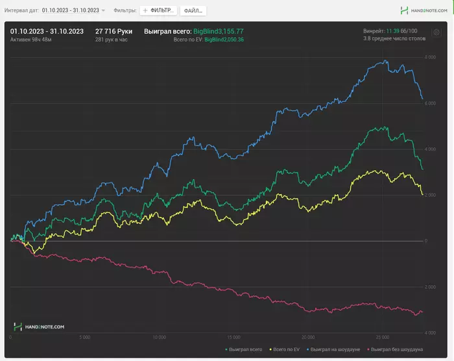454x361 pixels.
Task: Click the '3.8 среднее число столов' label
Action: click(x=393, y=39)
